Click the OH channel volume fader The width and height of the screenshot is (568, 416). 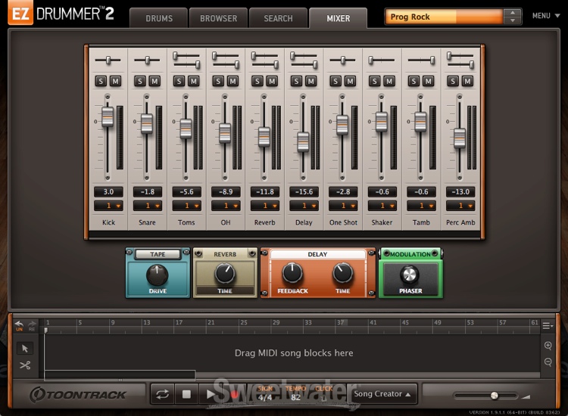(x=225, y=132)
